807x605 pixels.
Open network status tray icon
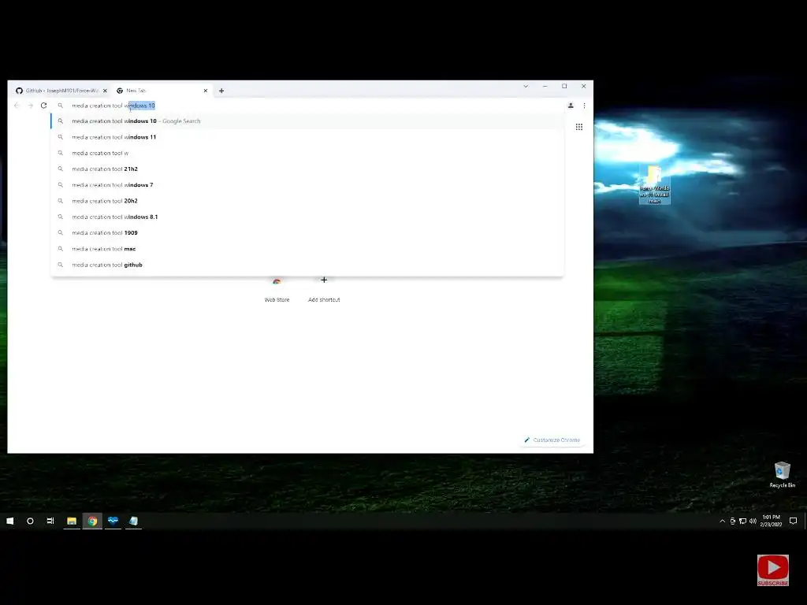pyautogui.click(x=742, y=521)
